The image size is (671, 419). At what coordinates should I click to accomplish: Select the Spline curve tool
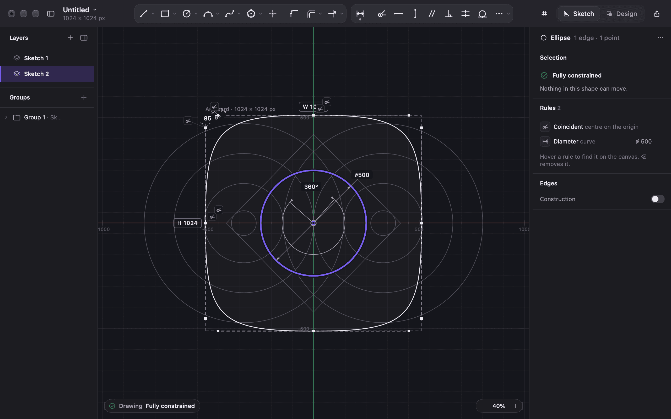pyautogui.click(x=230, y=14)
